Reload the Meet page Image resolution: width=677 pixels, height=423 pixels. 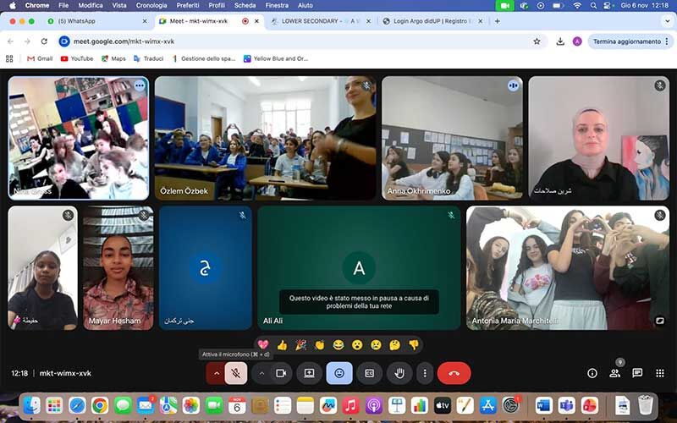(x=44, y=41)
